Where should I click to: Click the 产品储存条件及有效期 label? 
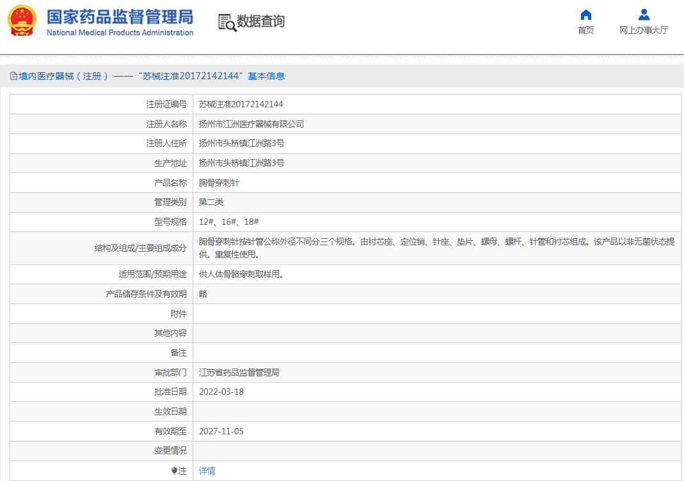point(146,294)
